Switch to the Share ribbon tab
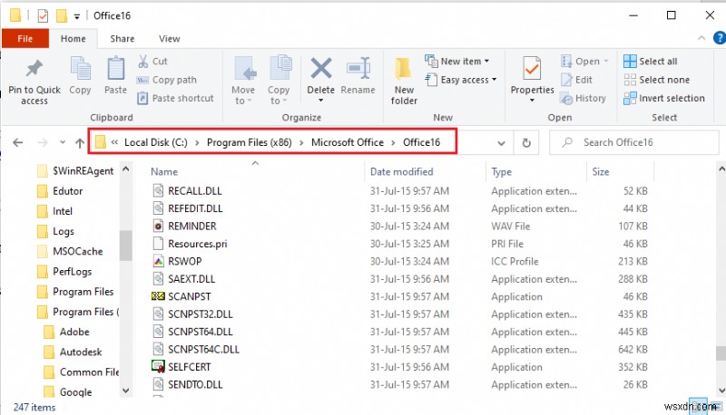This screenshot has width=726, height=415. click(123, 39)
